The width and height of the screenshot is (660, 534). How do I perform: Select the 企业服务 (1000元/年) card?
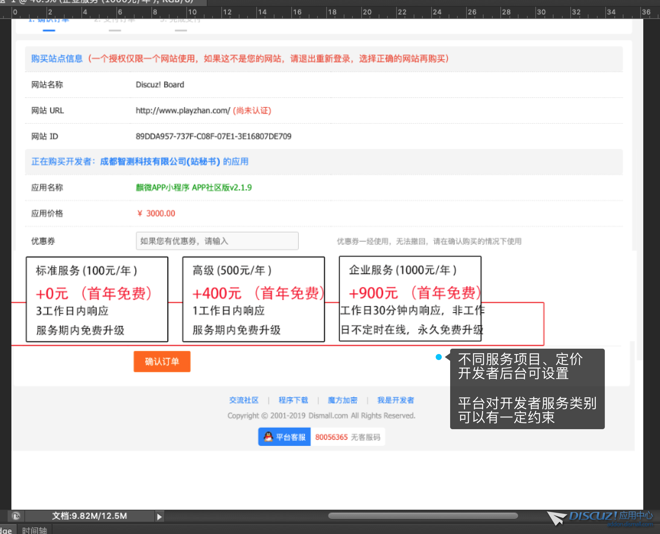tap(410, 299)
